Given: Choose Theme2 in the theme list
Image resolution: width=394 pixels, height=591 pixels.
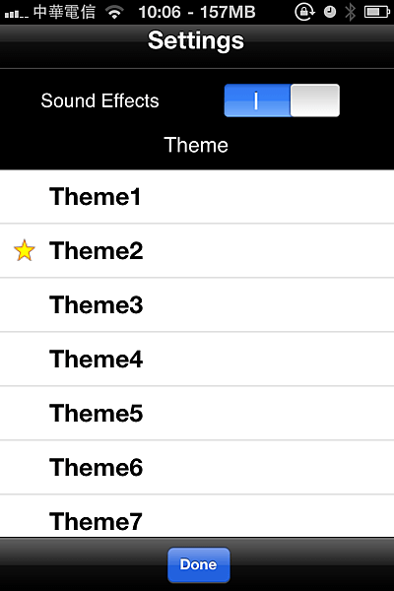Looking at the screenshot, I should [x=197, y=250].
